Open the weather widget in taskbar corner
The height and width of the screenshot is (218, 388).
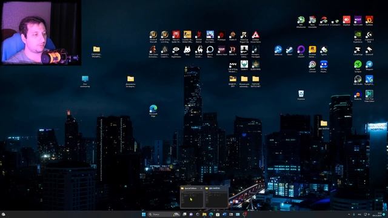4,214
